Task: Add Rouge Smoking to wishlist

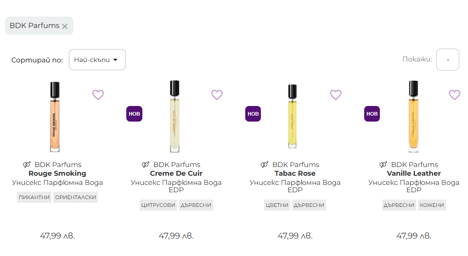Action: [98, 95]
